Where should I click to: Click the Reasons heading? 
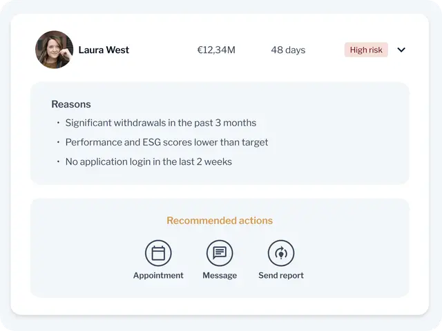coord(71,104)
